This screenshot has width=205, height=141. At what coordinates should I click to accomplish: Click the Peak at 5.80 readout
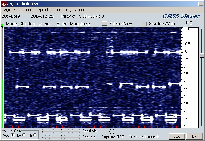point(83,16)
